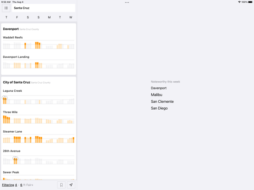Tap circled bars in Laguna Creek chart
The width and height of the screenshot is (254, 190).
(5, 100)
